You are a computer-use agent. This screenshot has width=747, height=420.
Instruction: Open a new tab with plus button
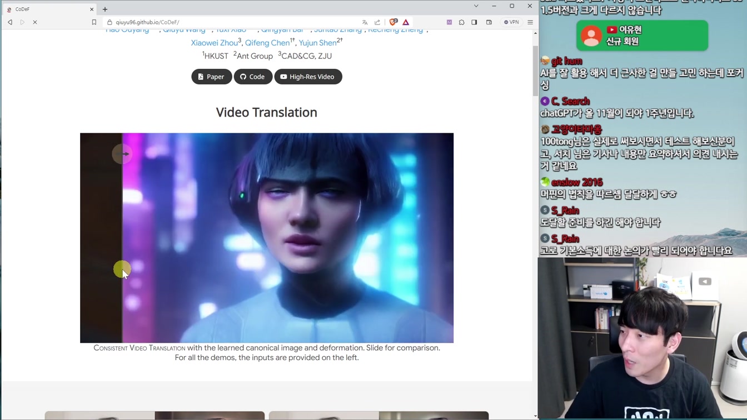tap(105, 9)
